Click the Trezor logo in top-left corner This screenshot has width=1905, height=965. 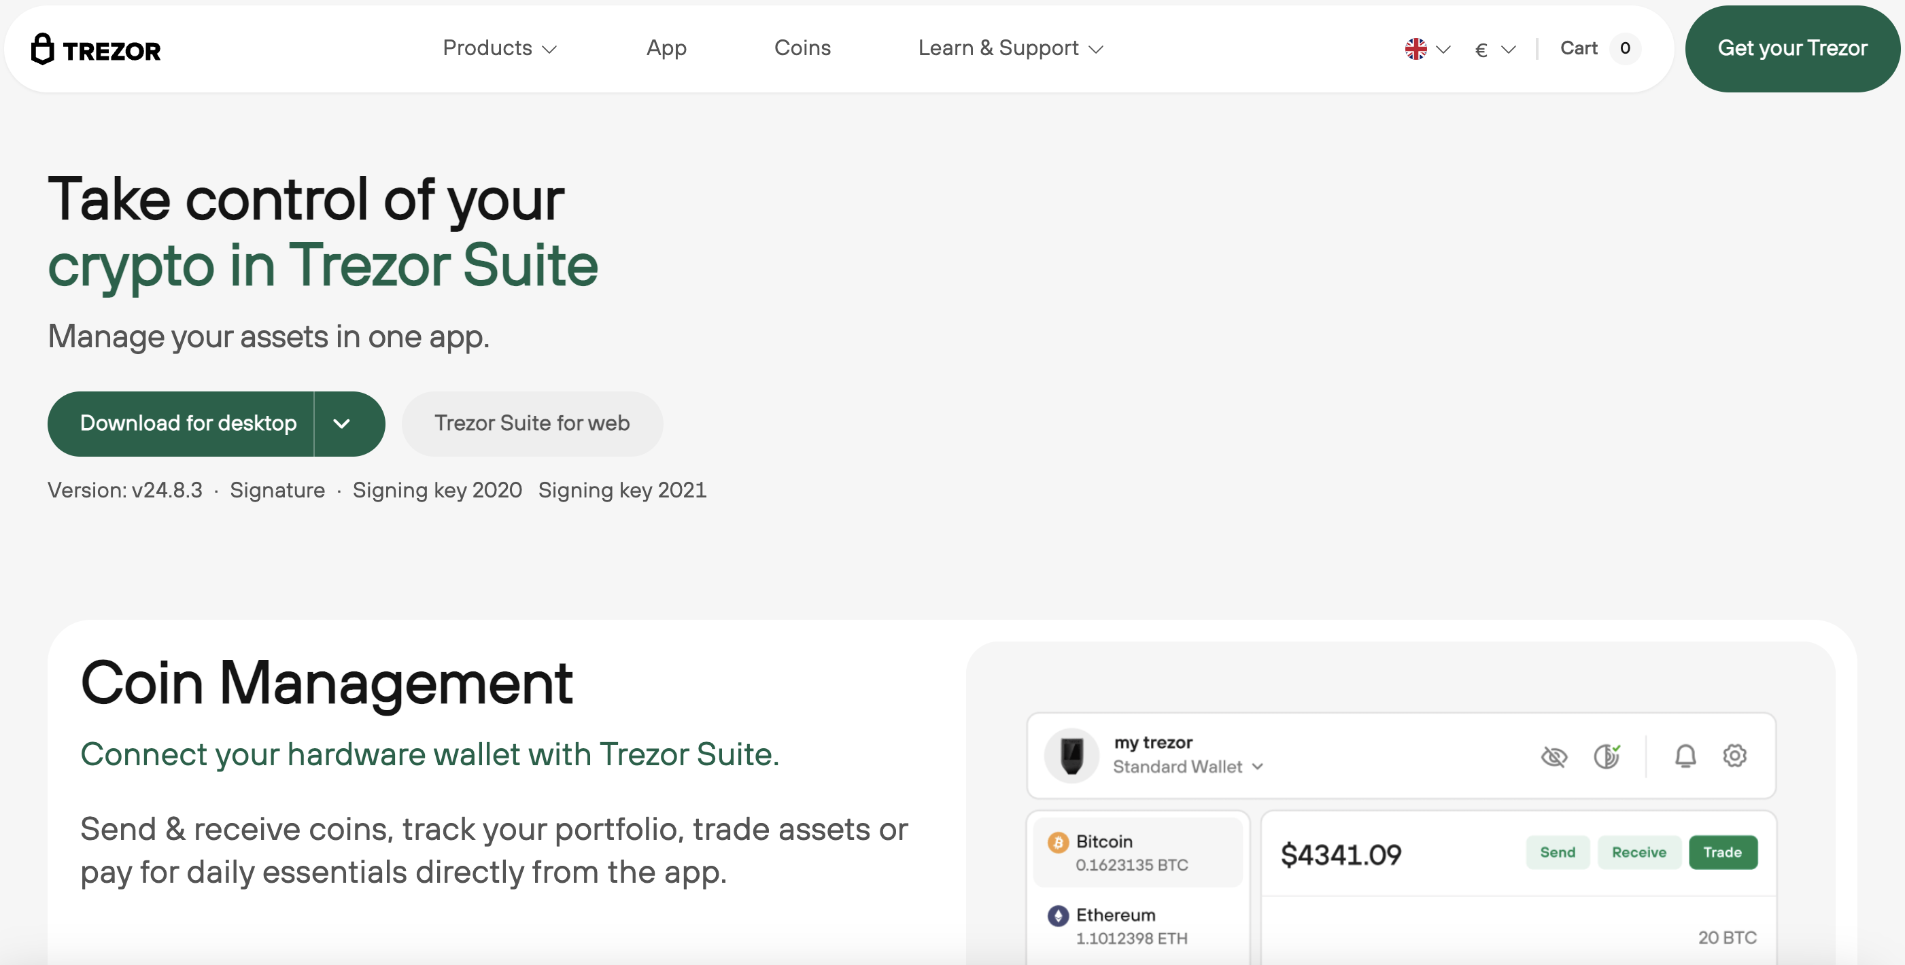(x=96, y=47)
